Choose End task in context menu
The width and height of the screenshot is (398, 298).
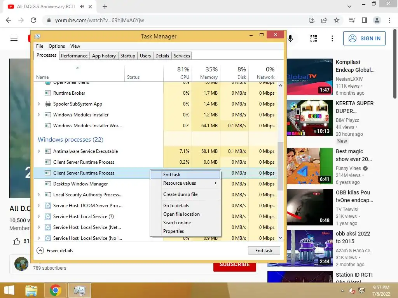tap(185, 174)
